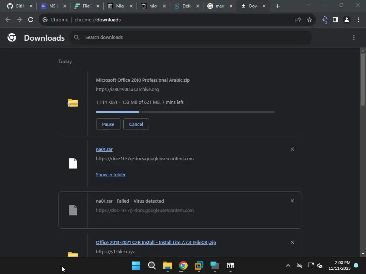Remove the Office 2013-2021 C2R entry
The image size is (366, 274).
click(292, 242)
